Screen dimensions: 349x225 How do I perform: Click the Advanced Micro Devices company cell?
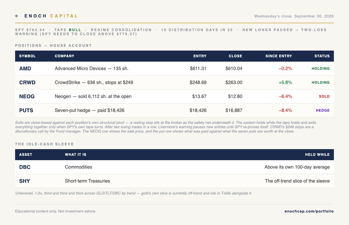tap(92, 69)
